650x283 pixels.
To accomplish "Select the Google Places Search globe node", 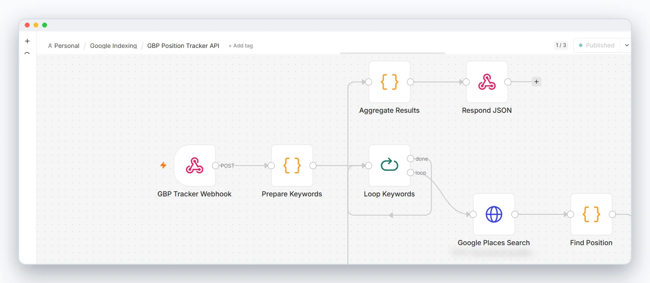I will pyautogui.click(x=494, y=214).
